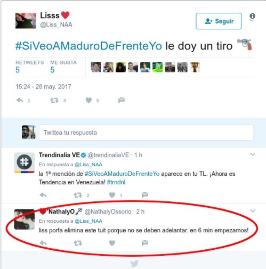Retweet NathalyO's reply
Screen dimensions: 266x269
(x=78, y=243)
